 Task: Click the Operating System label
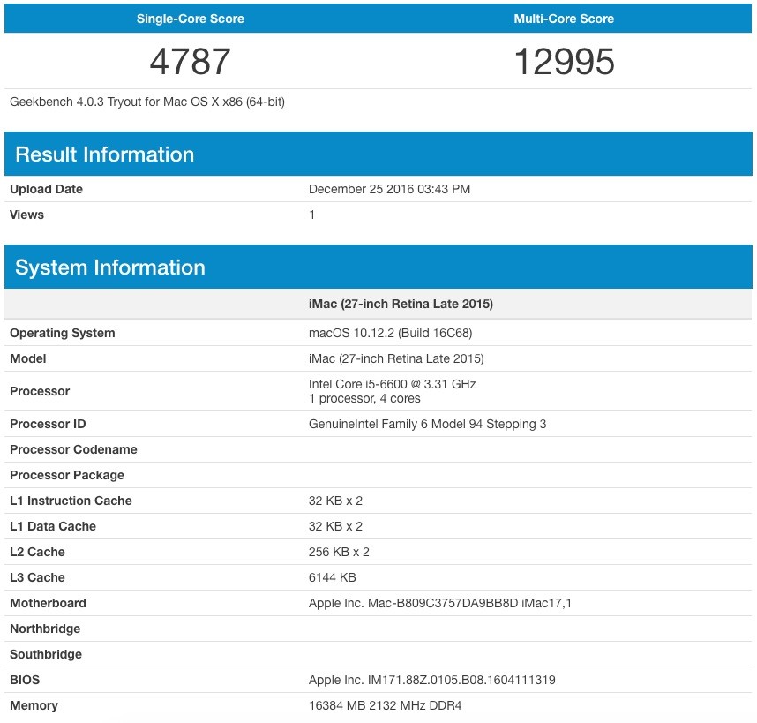click(x=63, y=333)
